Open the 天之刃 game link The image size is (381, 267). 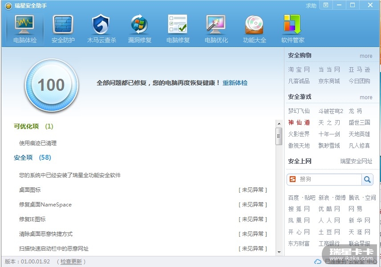(x=329, y=122)
